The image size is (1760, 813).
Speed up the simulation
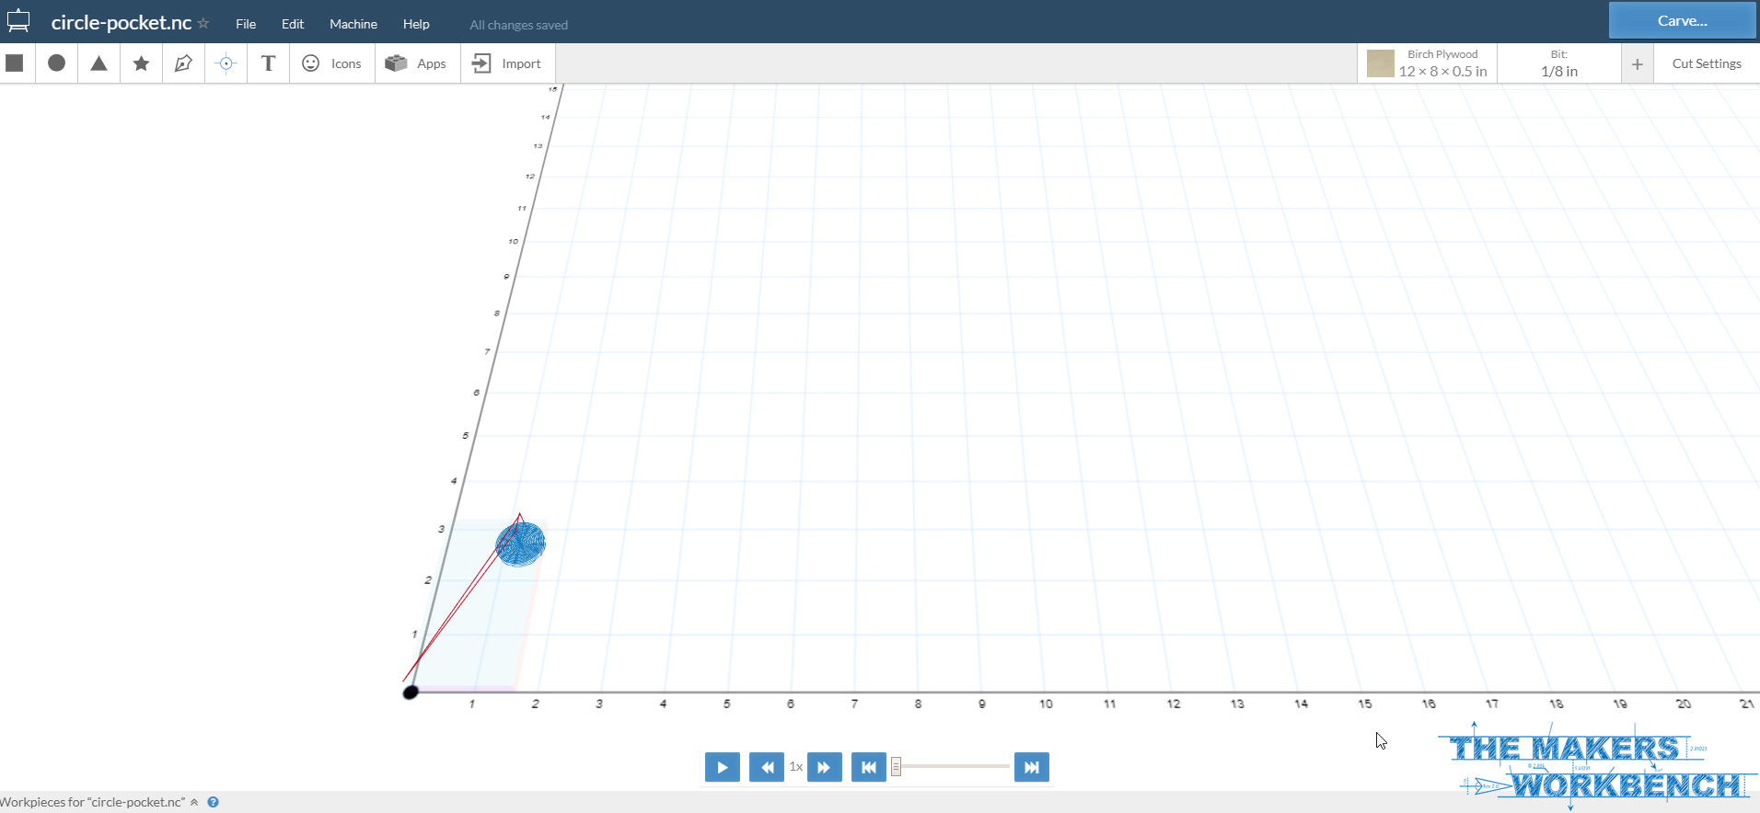pyautogui.click(x=825, y=767)
